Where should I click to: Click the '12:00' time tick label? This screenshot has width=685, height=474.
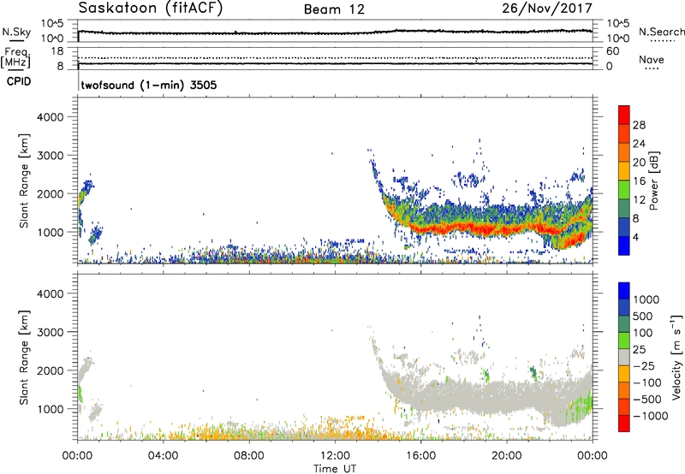335,456
